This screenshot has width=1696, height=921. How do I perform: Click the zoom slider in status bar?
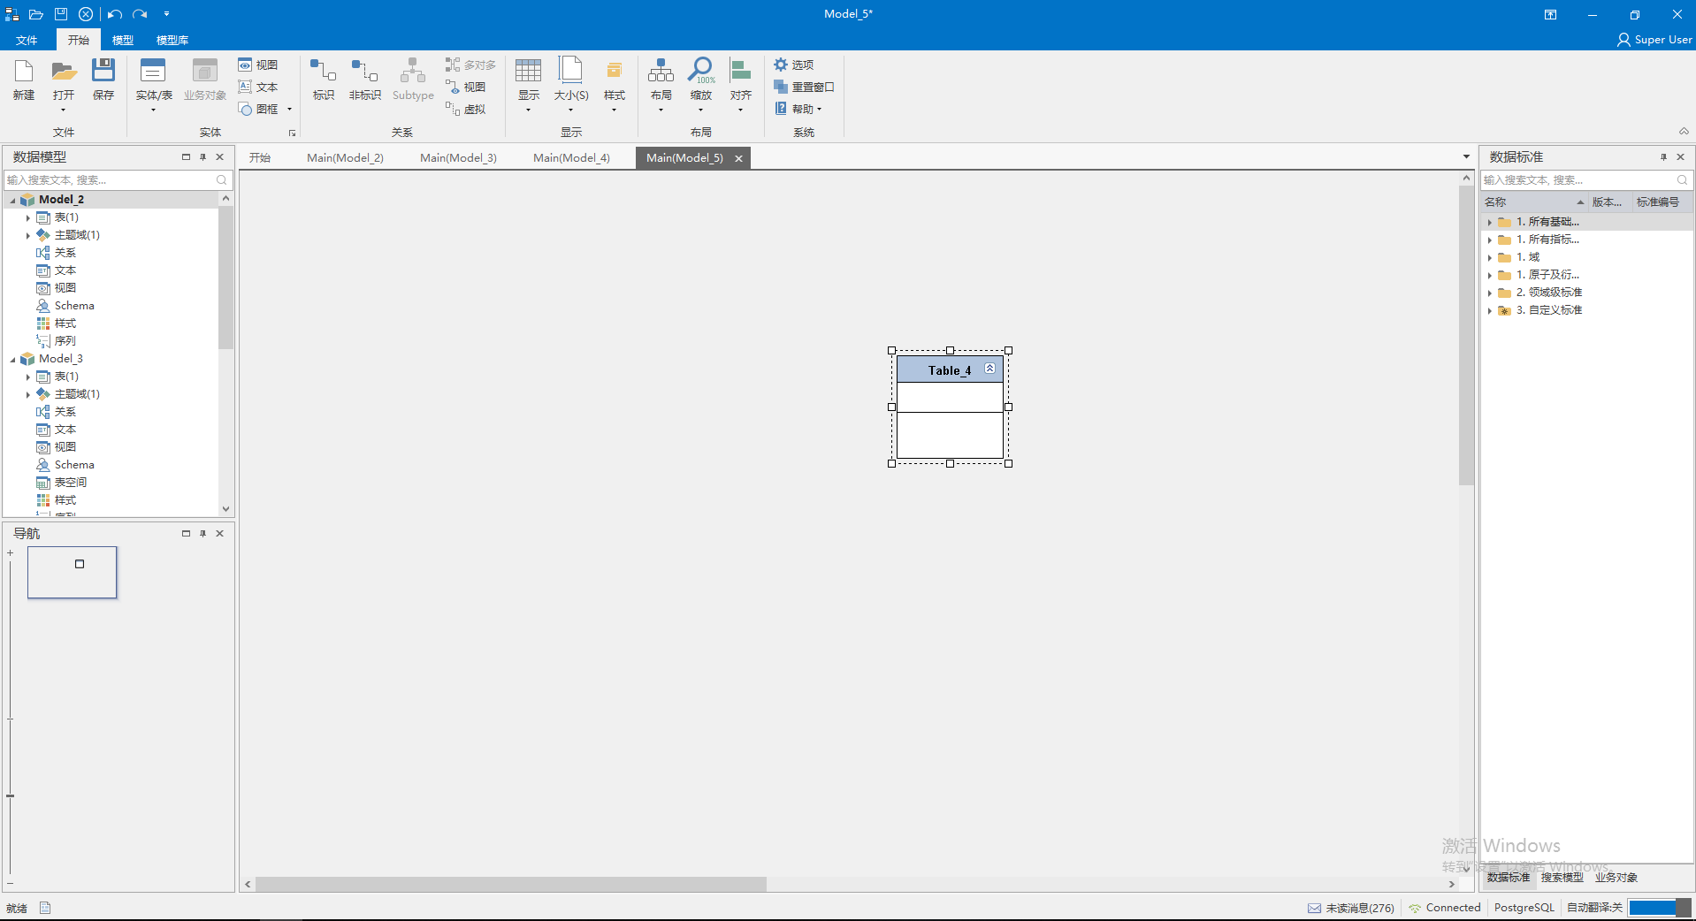point(1660,908)
